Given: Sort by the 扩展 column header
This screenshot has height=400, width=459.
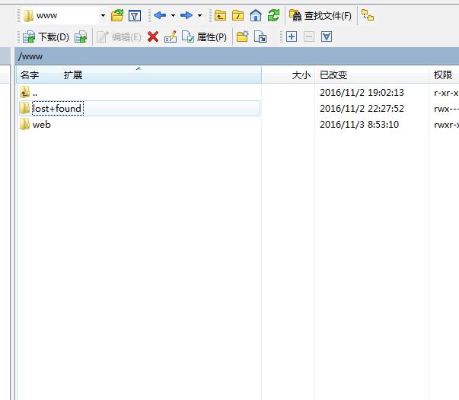Looking at the screenshot, I should (73, 75).
